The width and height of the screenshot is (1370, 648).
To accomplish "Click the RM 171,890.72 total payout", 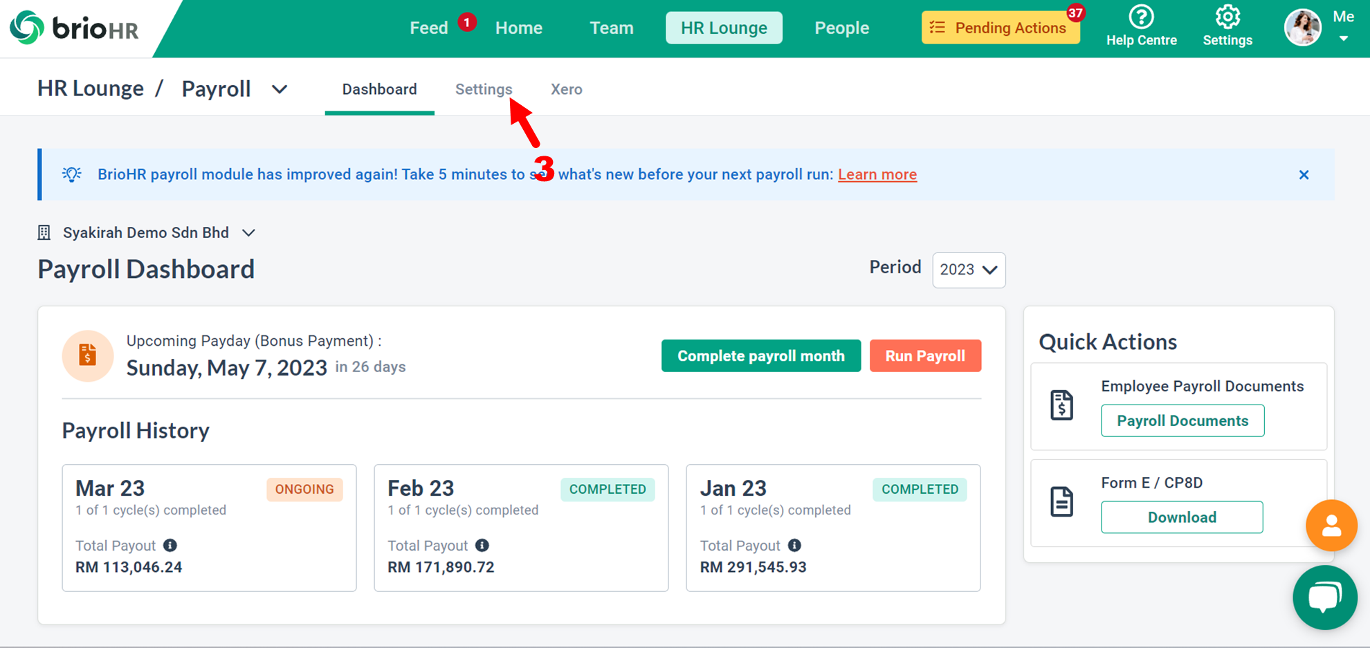I will (441, 567).
